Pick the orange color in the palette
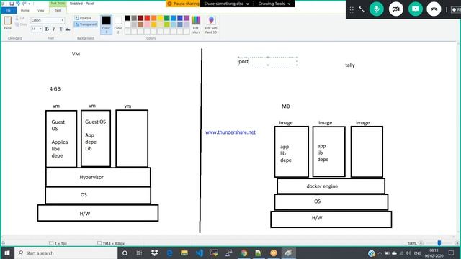 (153, 18)
